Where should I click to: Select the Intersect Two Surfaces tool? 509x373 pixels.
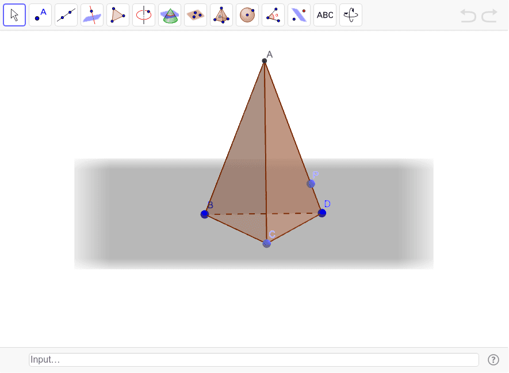[x=91, y=15]
